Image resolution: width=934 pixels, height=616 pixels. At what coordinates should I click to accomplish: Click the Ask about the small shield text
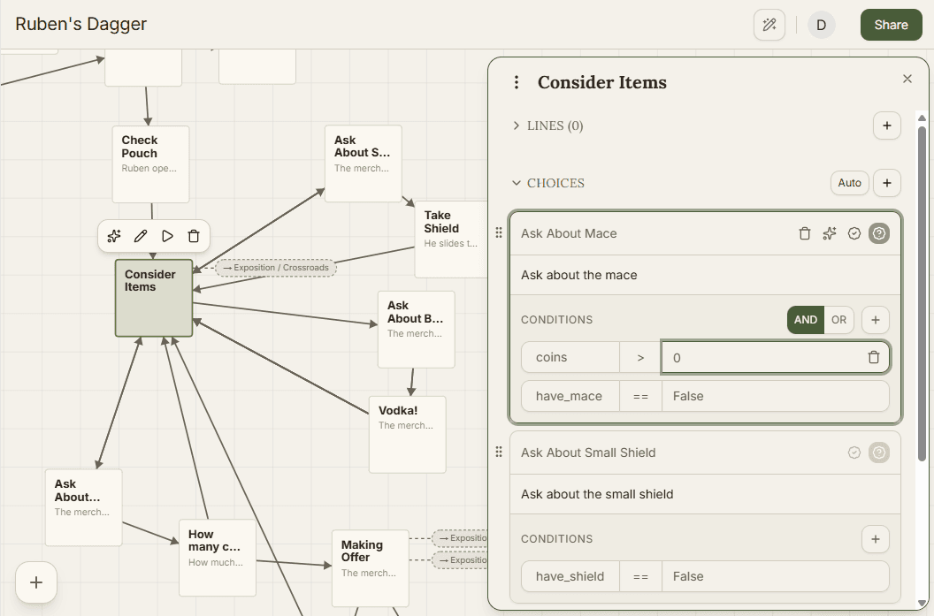pos(597,494)
